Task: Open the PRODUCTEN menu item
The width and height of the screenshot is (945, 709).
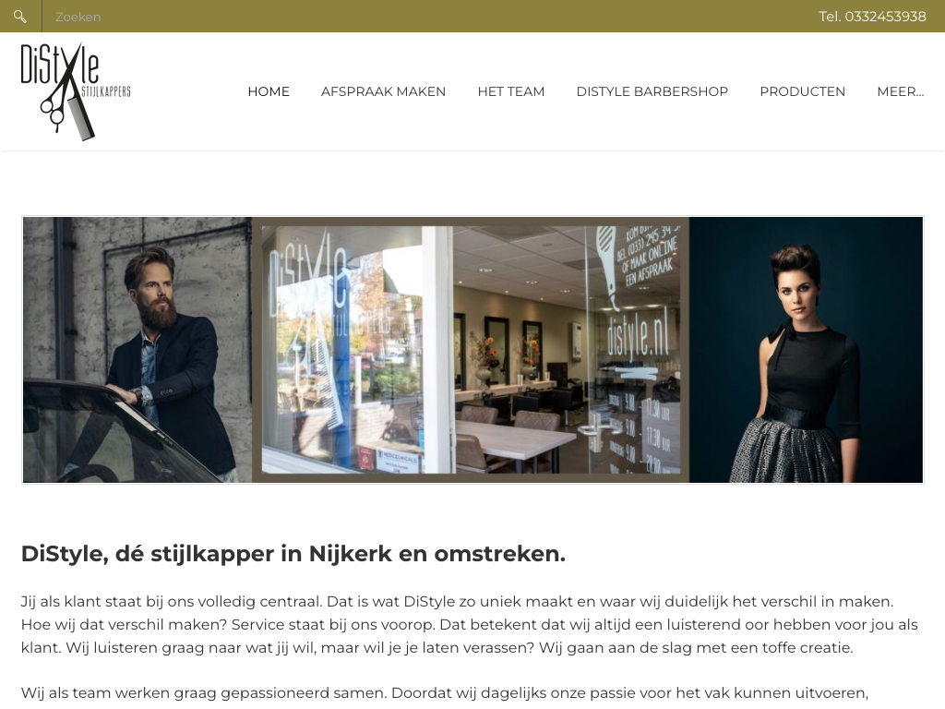Action: click(802, 91)
